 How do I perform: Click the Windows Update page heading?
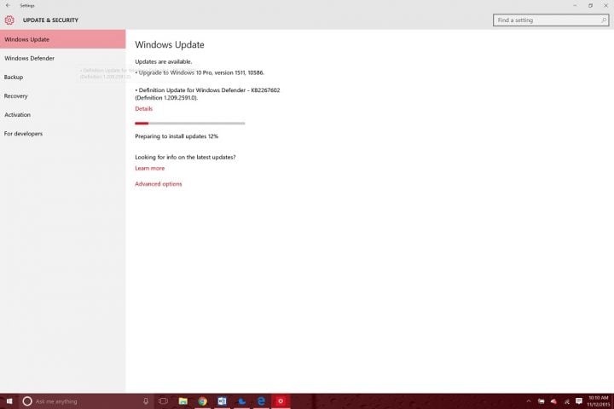[170, 44]
